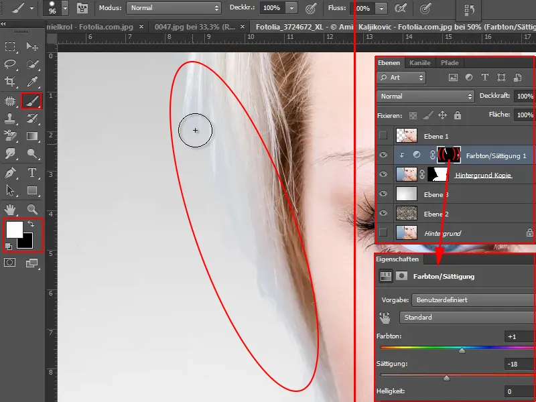
Task: Select the Move tool
Action: [x=32, y=46]
